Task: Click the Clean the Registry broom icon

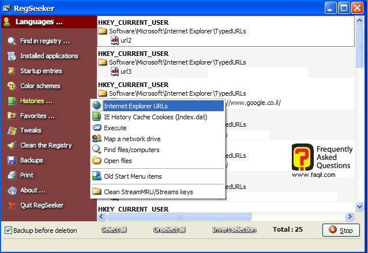Action: (x=12, y=145)
